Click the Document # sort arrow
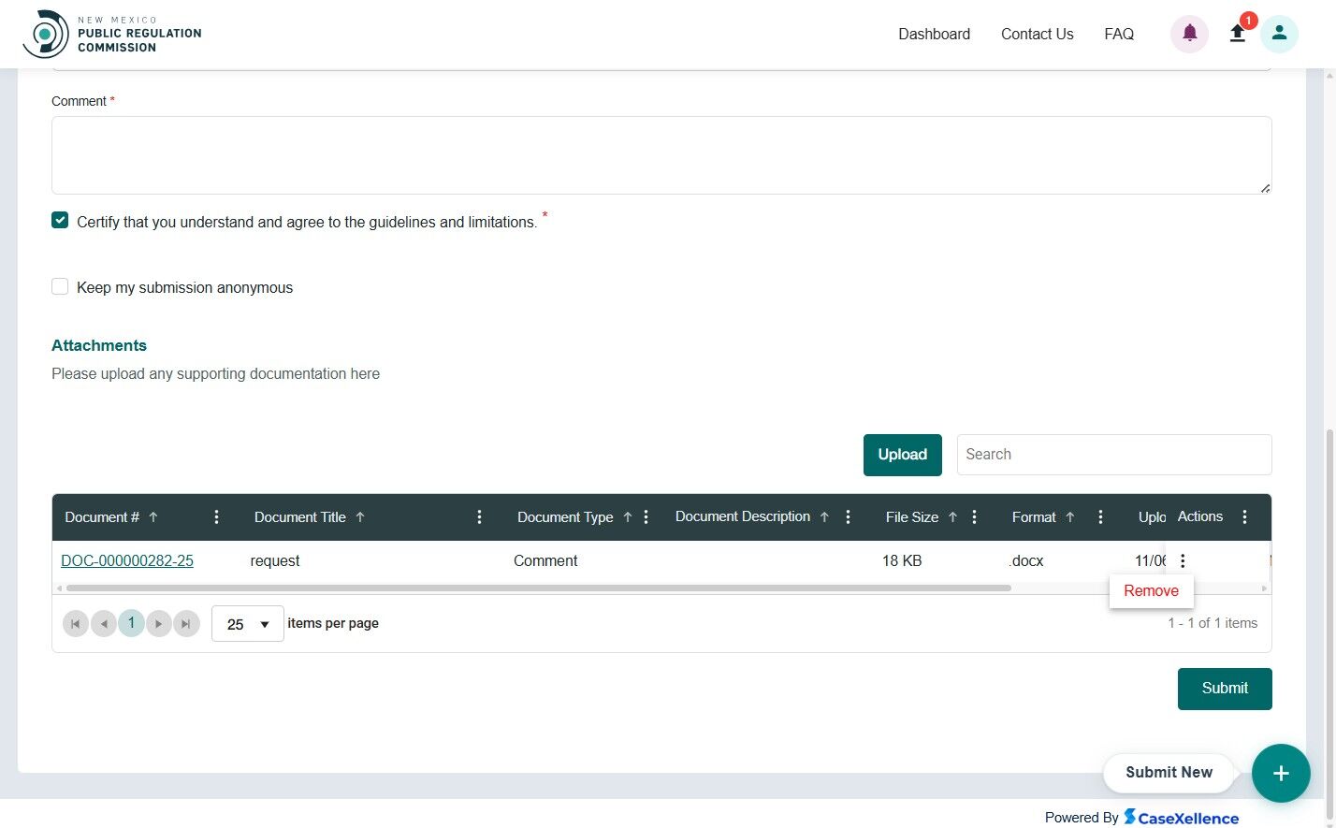1336x828 pixels. point(153,516)
